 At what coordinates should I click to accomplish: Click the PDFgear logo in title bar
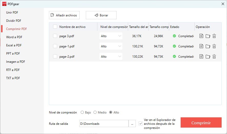[4, 4]
